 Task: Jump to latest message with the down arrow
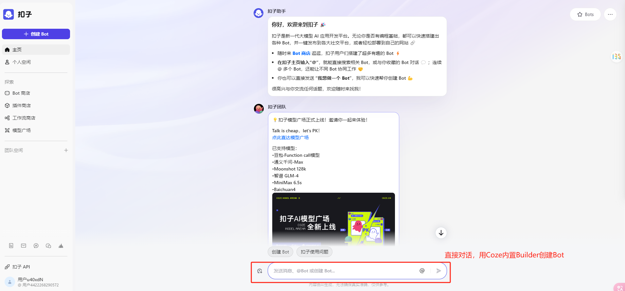(441, 233)
